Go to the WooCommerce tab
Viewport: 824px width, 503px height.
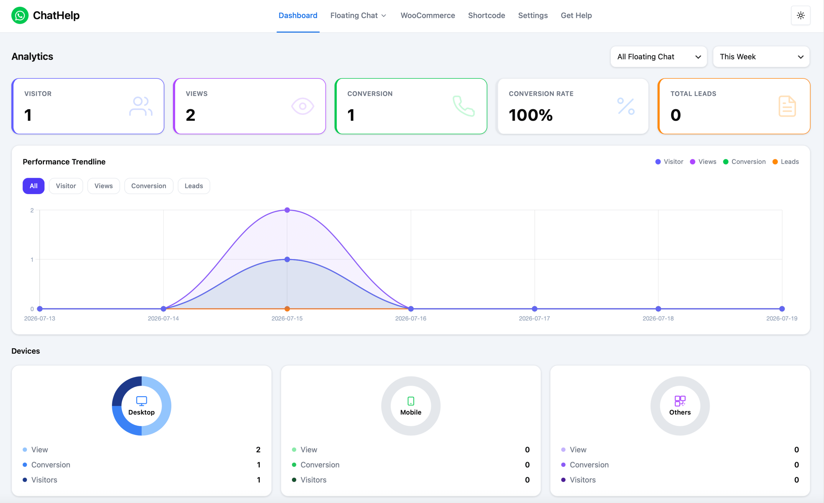click(427, 15)
